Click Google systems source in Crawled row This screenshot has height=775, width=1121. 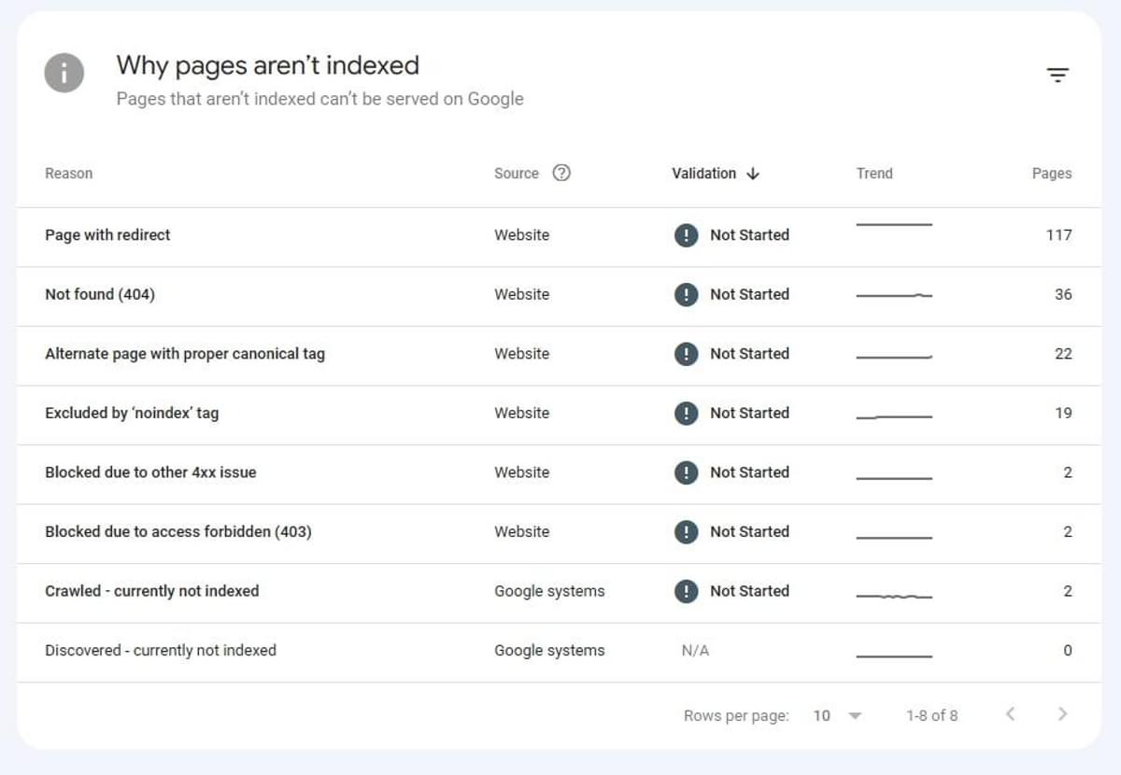tap(549, 591)
